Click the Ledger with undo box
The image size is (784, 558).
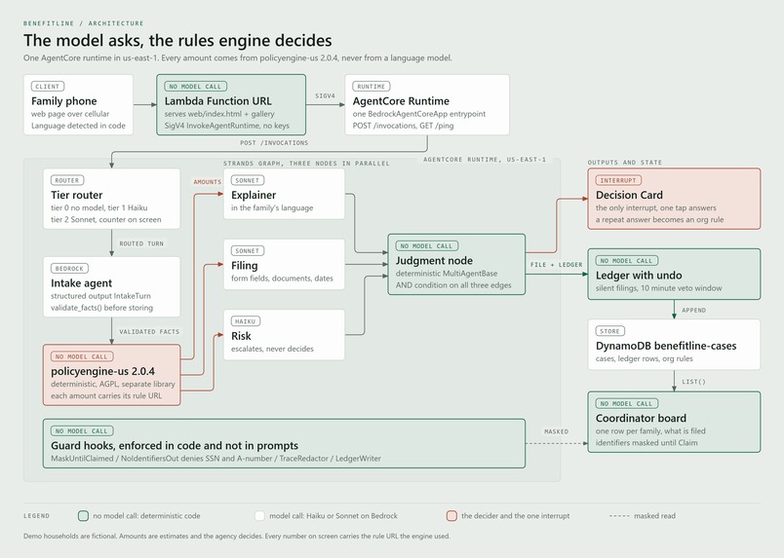(674, 275)
